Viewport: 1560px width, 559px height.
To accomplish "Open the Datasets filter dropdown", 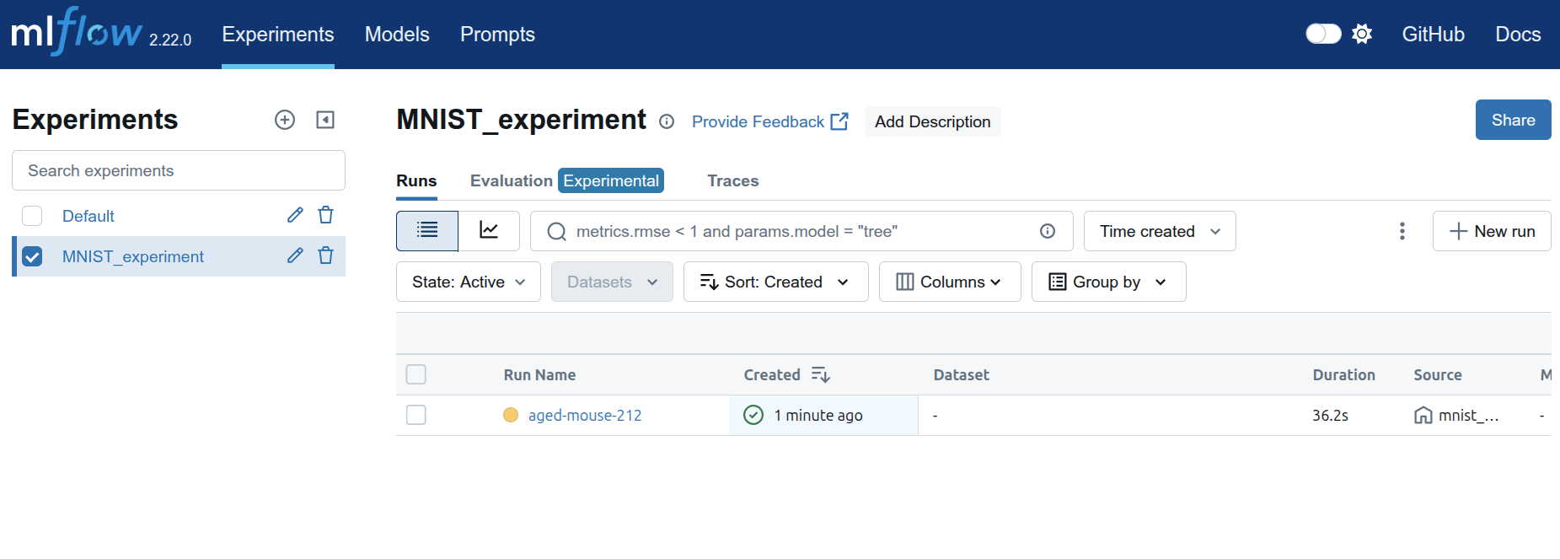I will [612, 282].
